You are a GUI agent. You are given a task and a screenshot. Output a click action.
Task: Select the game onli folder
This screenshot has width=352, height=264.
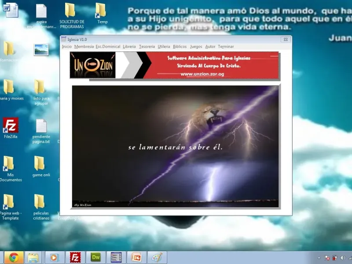click(x=41, y=166)
